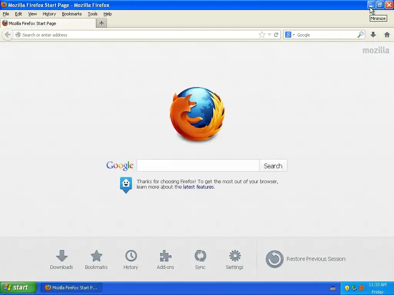394x295 pixels.
Task: Open the Help menu
Action: coord(108,14)
